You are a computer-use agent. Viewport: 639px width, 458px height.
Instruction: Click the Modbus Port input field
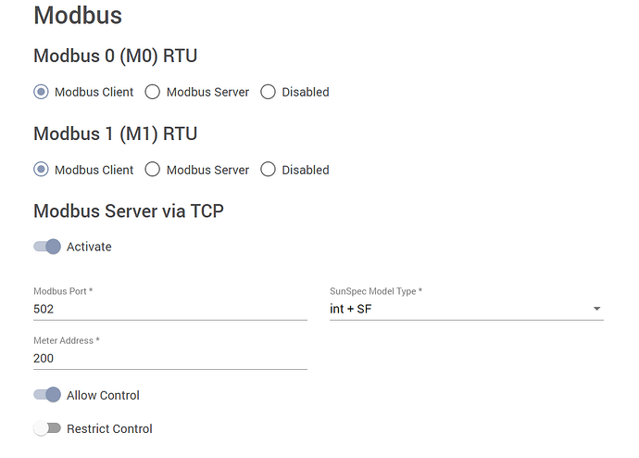(x=169, y=309)
